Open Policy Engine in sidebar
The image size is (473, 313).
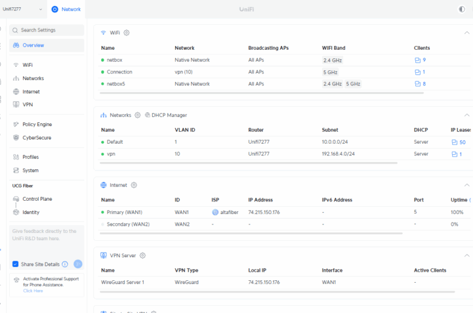pos(37,124)
